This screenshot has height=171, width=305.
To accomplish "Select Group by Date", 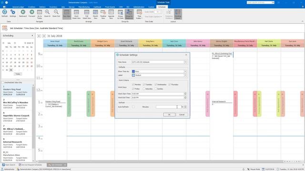I will tap(121, 14).
